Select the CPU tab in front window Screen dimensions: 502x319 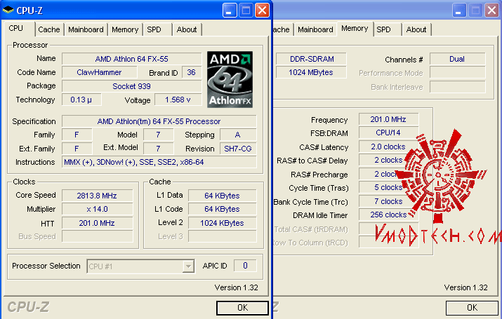coord(16,29)
